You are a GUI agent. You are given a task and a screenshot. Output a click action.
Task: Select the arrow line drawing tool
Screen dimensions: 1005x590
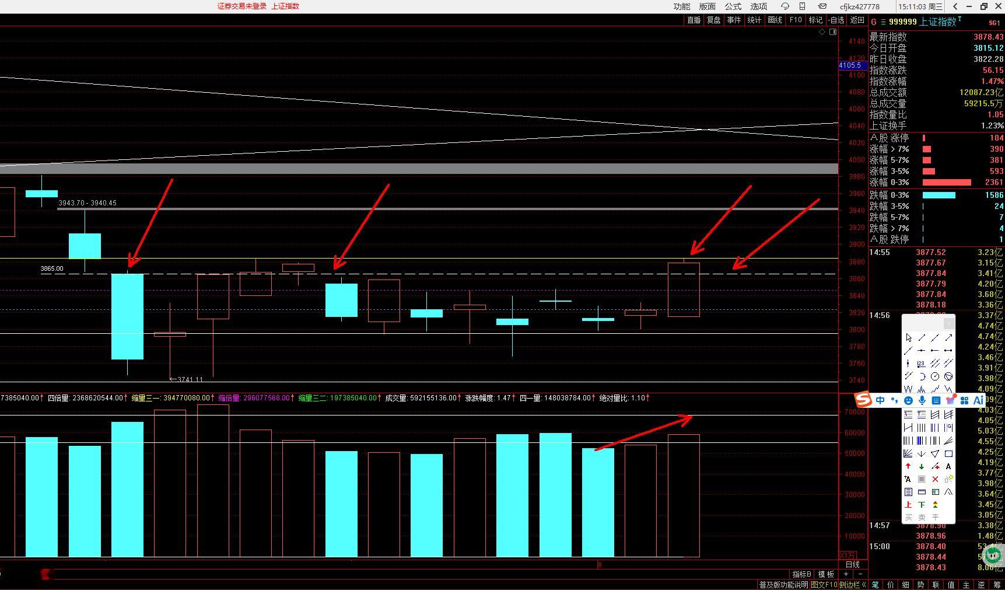[948, 338]
